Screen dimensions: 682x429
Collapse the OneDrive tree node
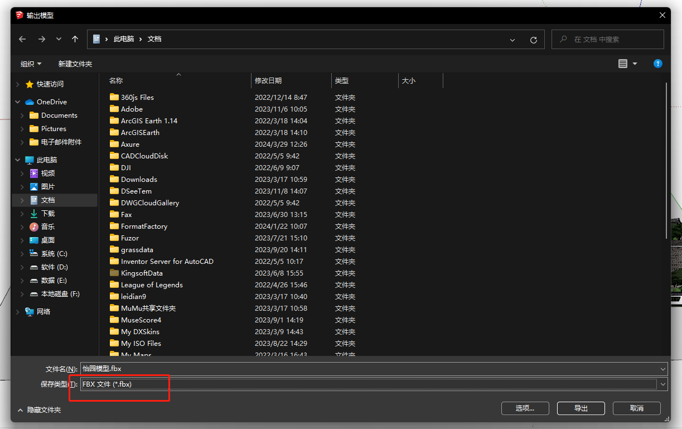point(18,102)
